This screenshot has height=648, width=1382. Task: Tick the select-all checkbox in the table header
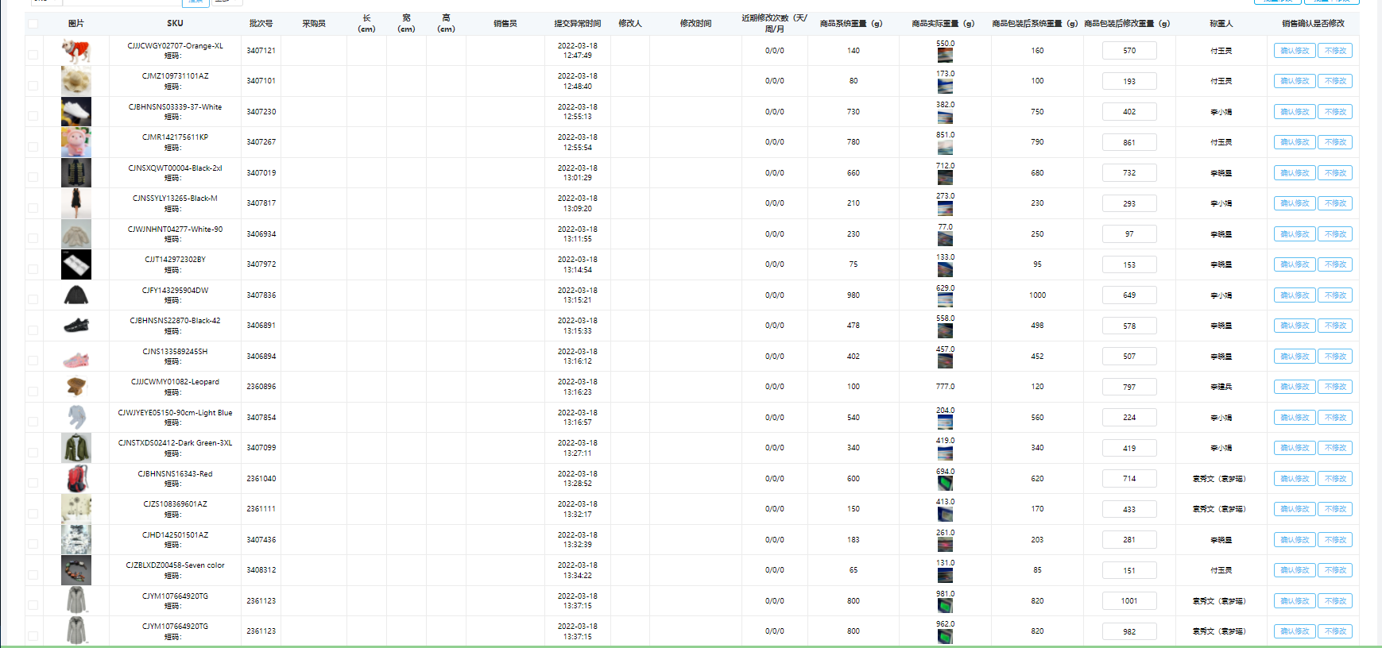point(33,24)
